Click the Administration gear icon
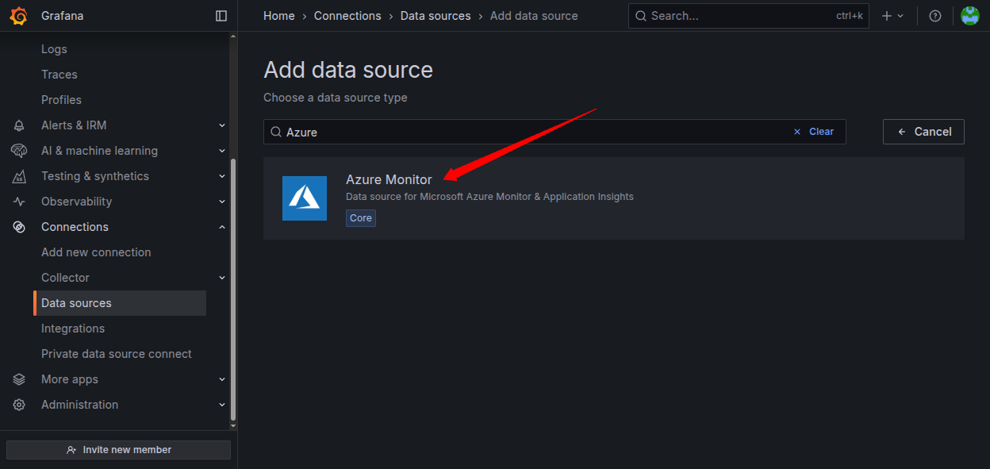 coord(19,405)
